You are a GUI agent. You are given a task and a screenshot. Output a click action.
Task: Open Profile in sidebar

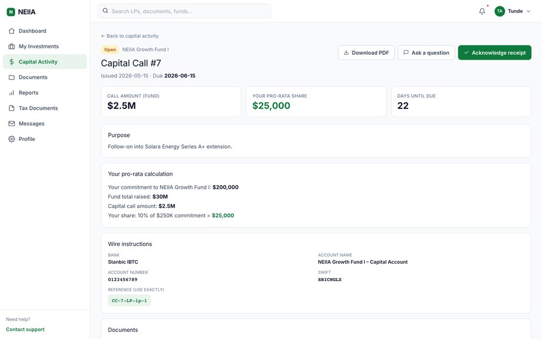tap(45, 139)
